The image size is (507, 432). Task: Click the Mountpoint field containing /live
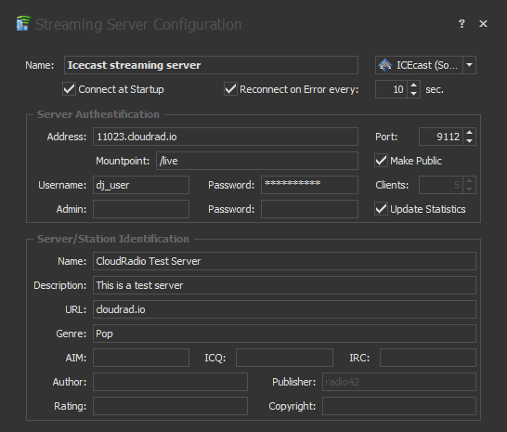click(x=257, y=161)
